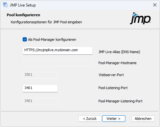Continue with the Weiter button
The width and height of the screenshot is (160, 127).
coord(114,119)
